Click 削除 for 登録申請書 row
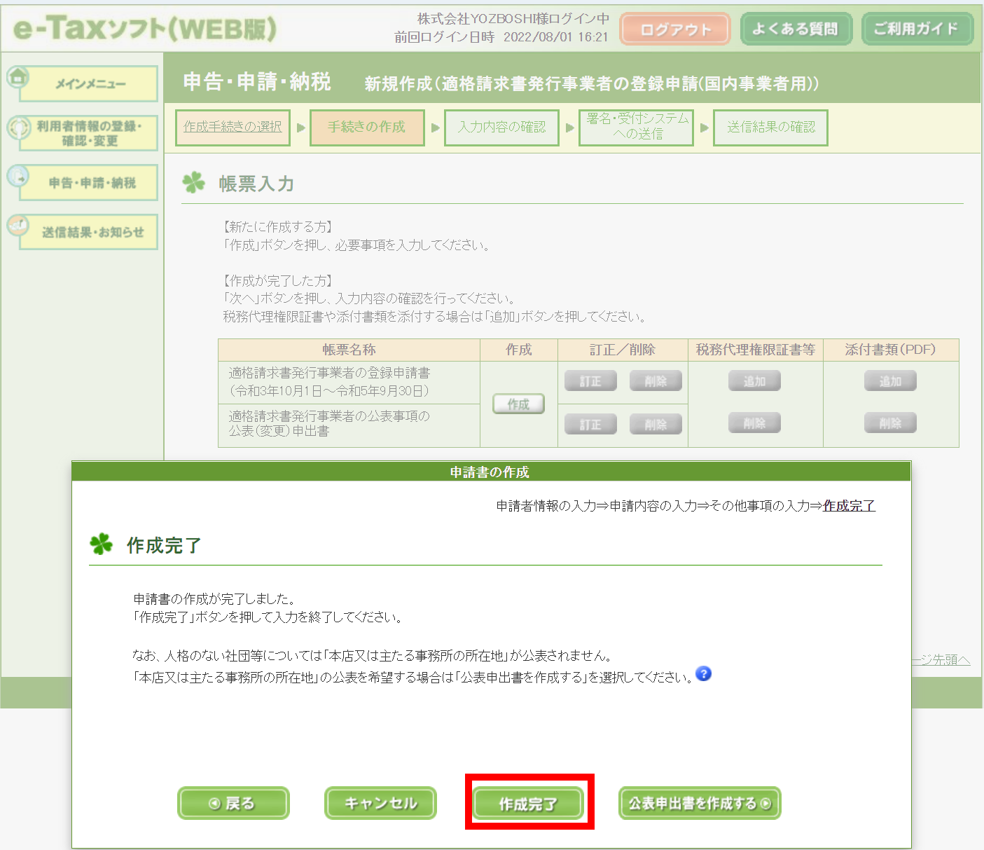Image resolution: width=984 pixels, height=850 pixels. point(656,381)
